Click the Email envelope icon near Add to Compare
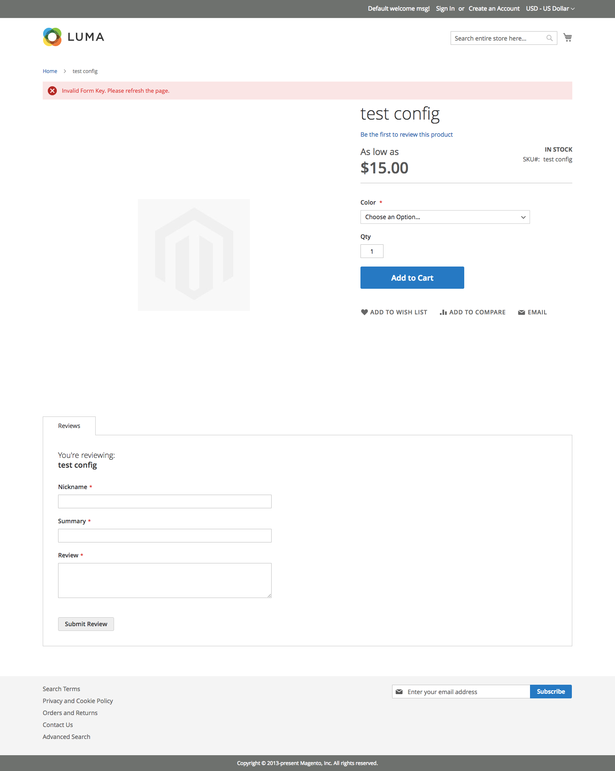The height and width of the screenshot is (771, 615). (521, 312)
